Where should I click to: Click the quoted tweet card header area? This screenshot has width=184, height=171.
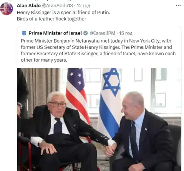coord(77,33)
